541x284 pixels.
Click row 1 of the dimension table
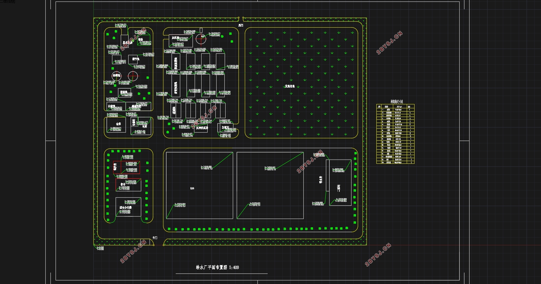395,109
